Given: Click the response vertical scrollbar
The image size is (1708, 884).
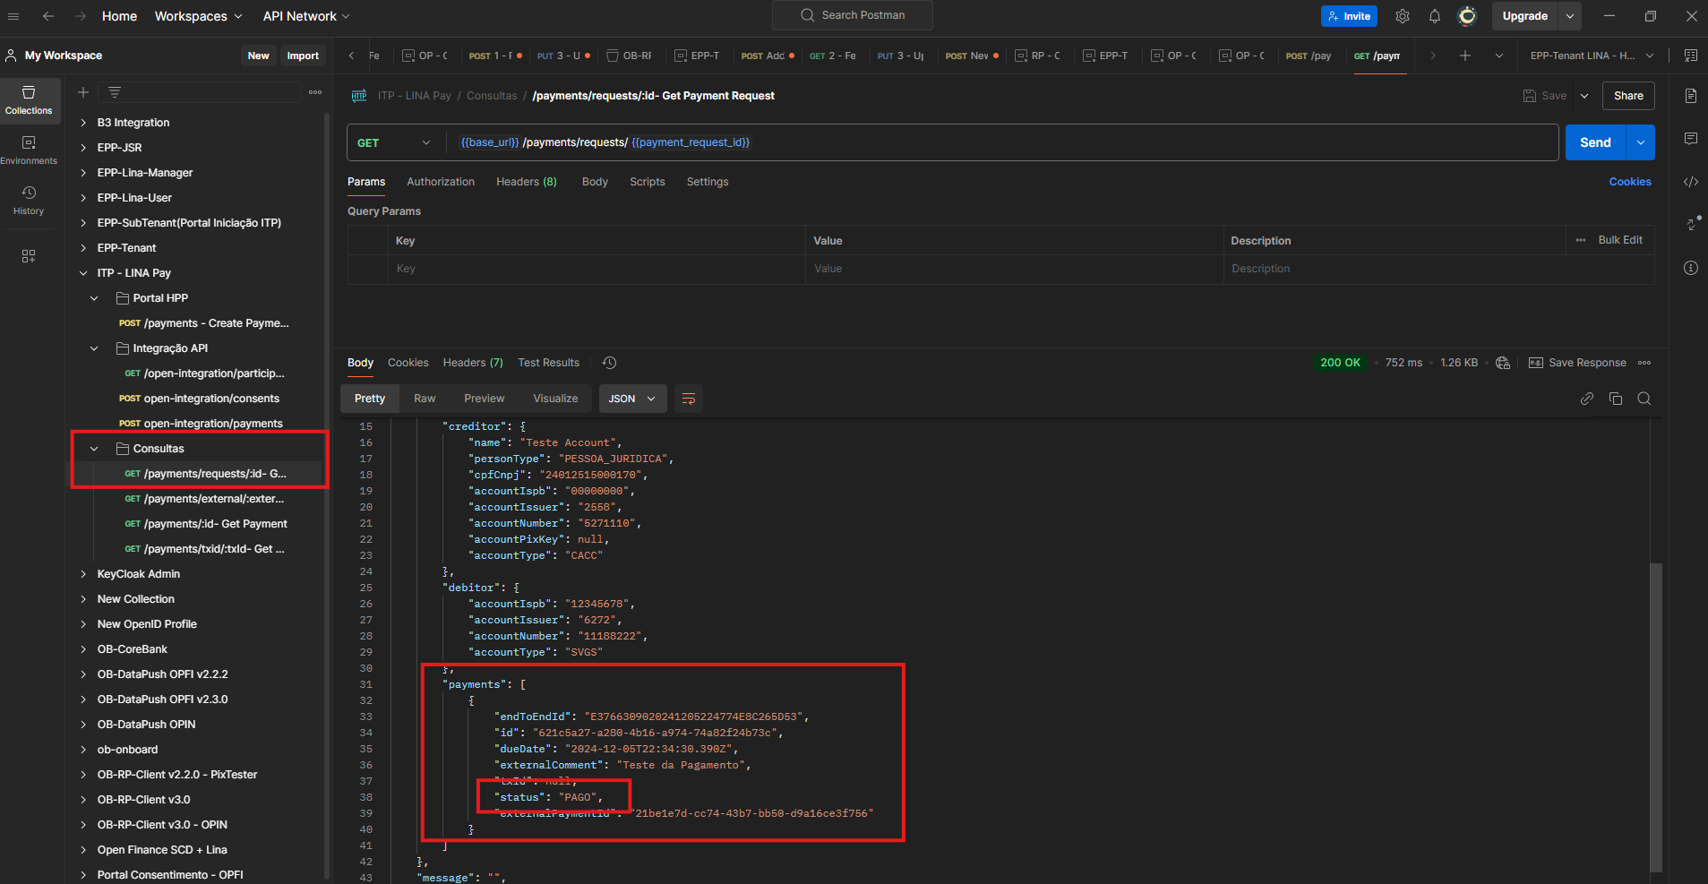Looking at the screenshot, I should coord(1656,717).
